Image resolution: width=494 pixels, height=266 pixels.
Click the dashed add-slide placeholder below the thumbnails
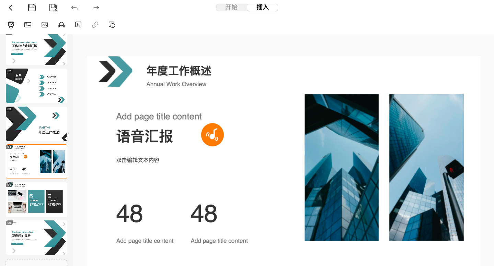36,263
